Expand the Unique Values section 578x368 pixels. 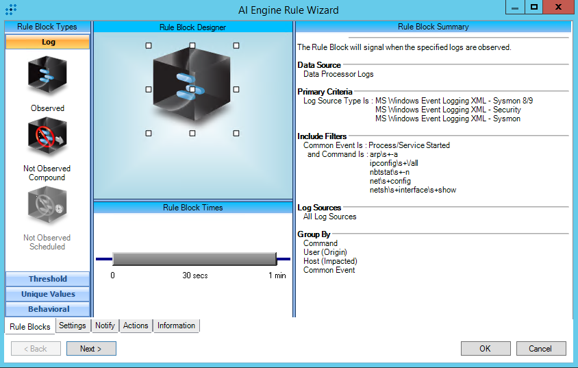[48, 294]
